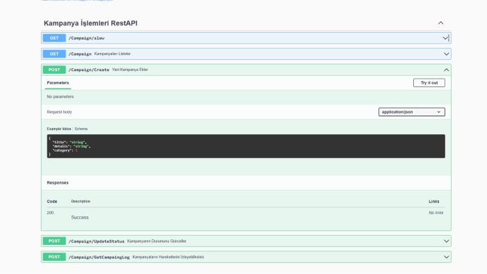Image resolution: width=487 pixels, height=274 pixels.
Task: Expand the GET /Campaign endpoint chevron
Action: 447,54
